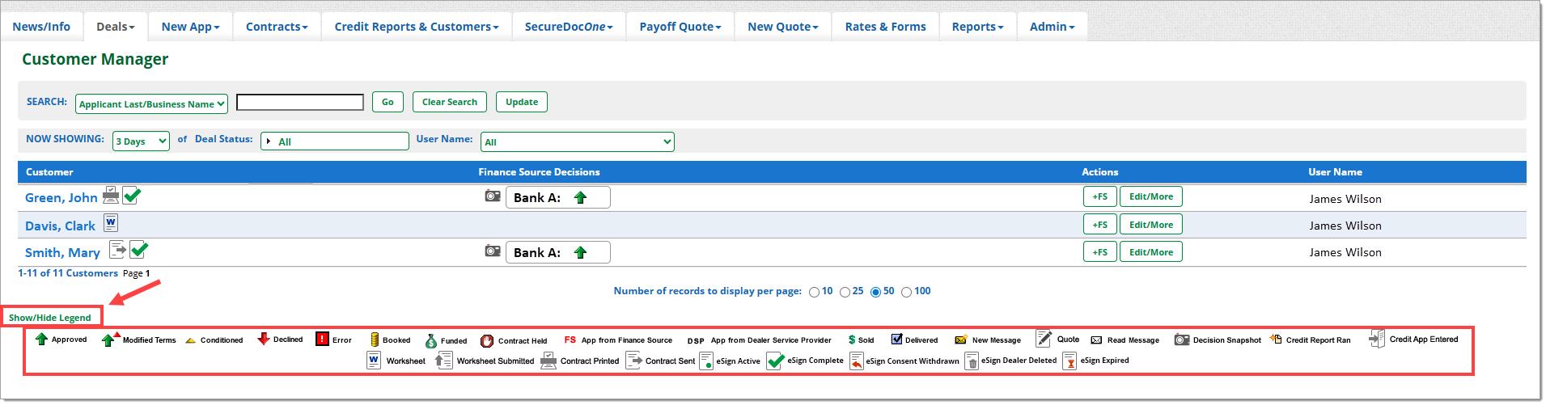
Task: Select 25 records per page
Action: (x=845, y=293)
